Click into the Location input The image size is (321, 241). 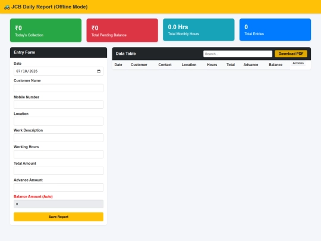coord(58,121)
